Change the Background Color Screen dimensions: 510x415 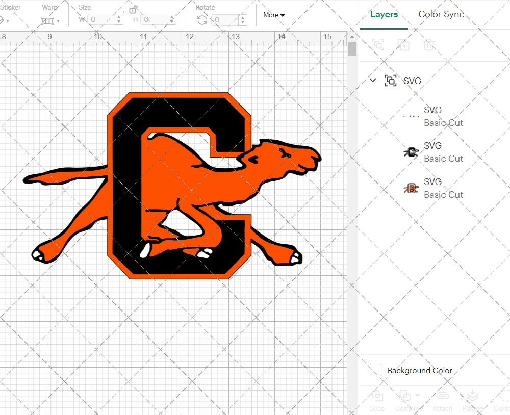pyautogui.click(x=375, y=371)
